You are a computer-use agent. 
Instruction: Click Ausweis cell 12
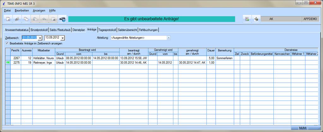click(x=27, y=58)
